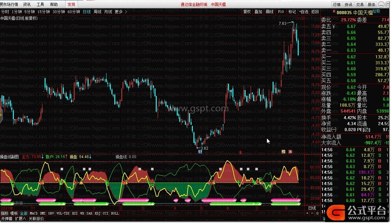Click the 垃圾 tag next to stock name
This screenshot has height=223, width=391.
pos(376,11)
